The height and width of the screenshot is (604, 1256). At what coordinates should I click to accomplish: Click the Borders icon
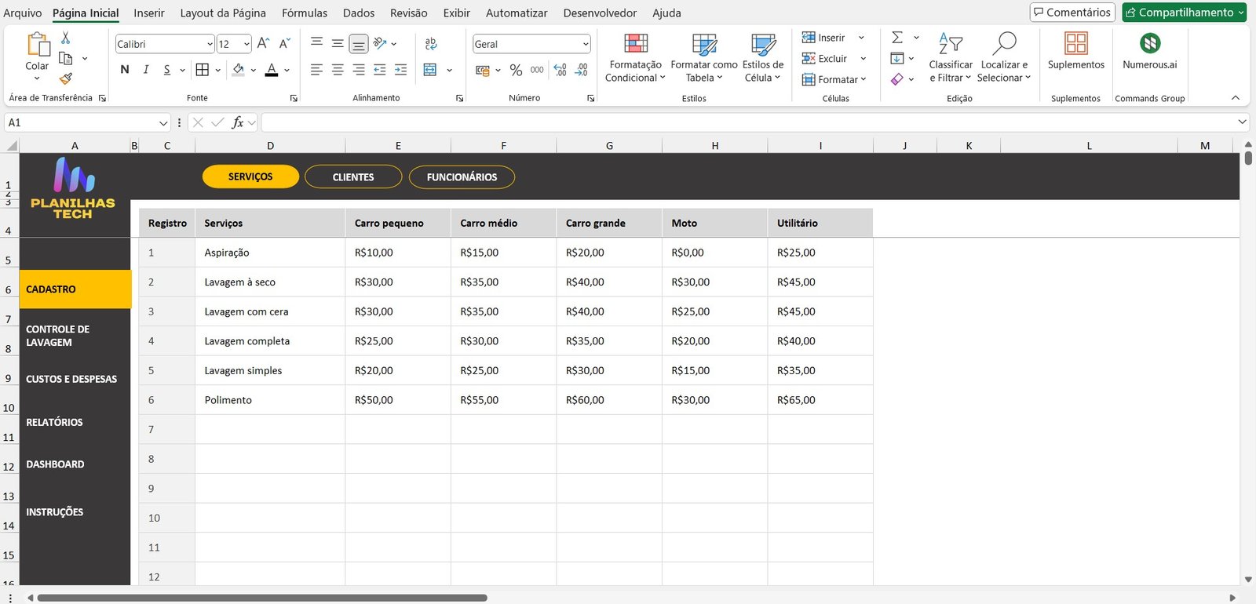203,70
